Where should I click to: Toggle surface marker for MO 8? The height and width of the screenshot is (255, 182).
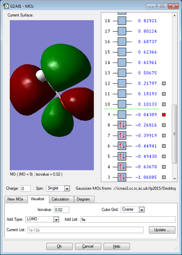(164, 125)
